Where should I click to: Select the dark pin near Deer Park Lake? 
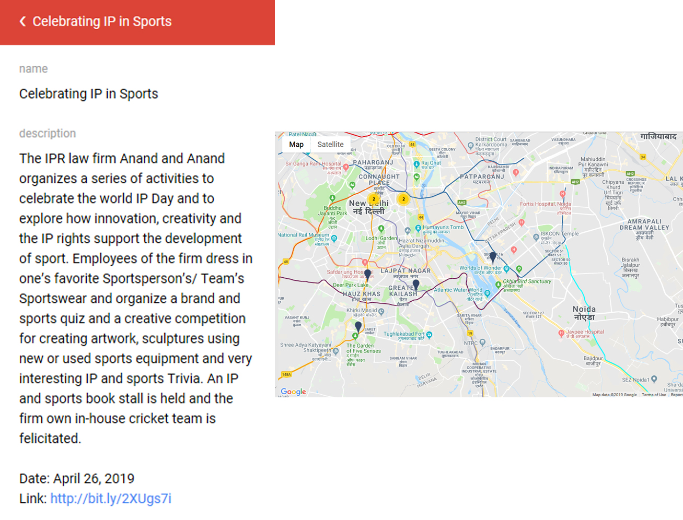[367, 275]
